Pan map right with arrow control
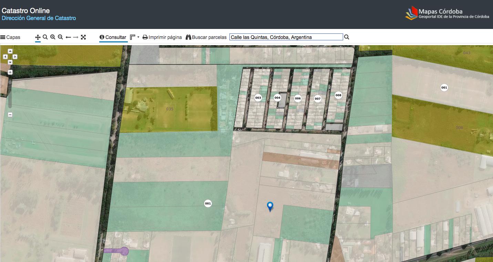This screenshot has height=262, width=493. (15, 57)
